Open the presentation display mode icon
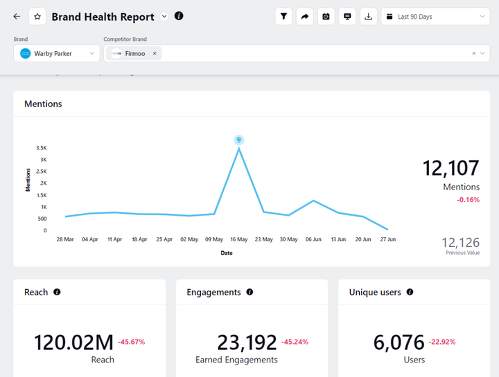The image size is (499, 377). tap(347, 17)
